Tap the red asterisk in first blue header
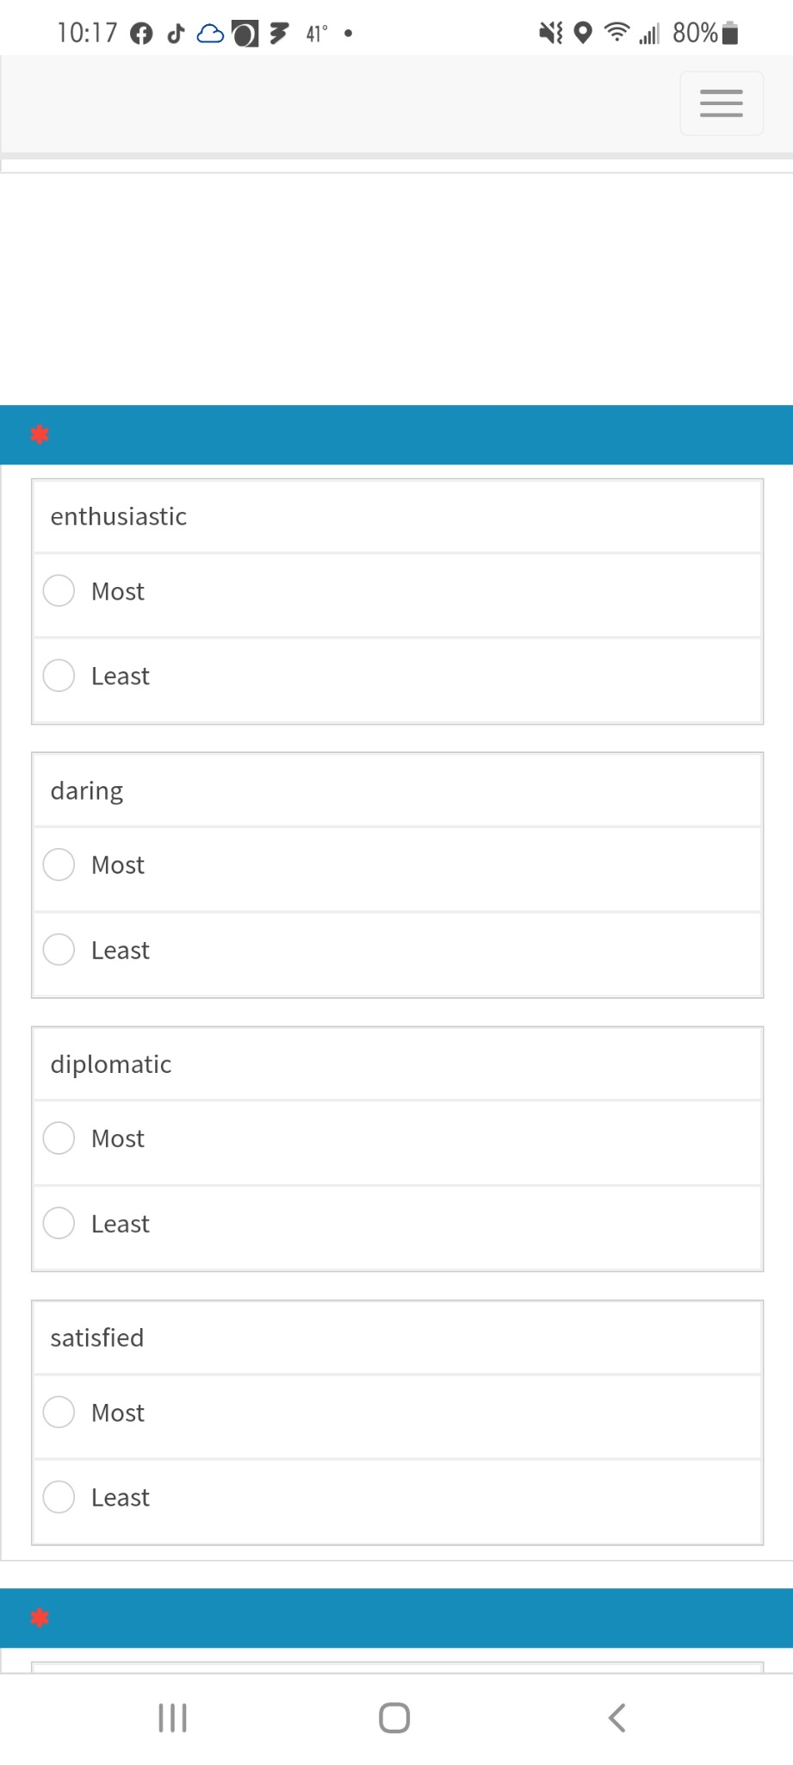The width and height of the screenshot is (793, 1765). coord(40,434)
